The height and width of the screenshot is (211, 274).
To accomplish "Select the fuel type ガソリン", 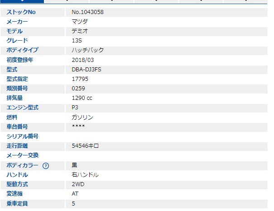I will [82, 117].
